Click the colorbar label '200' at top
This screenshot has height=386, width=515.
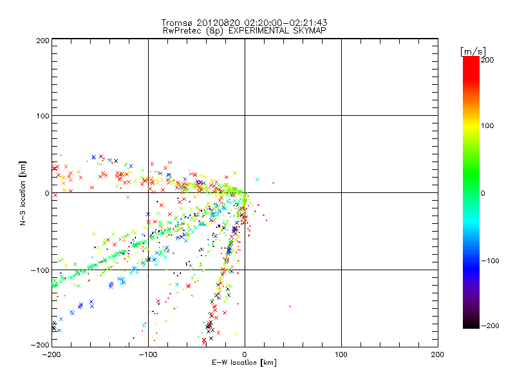click(x=487, y=60)
